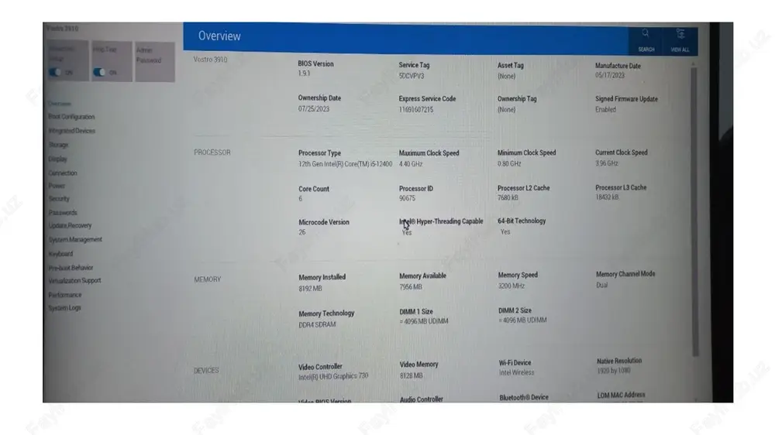Click the Overview header title
775x435 pixels.
(219, 36)
